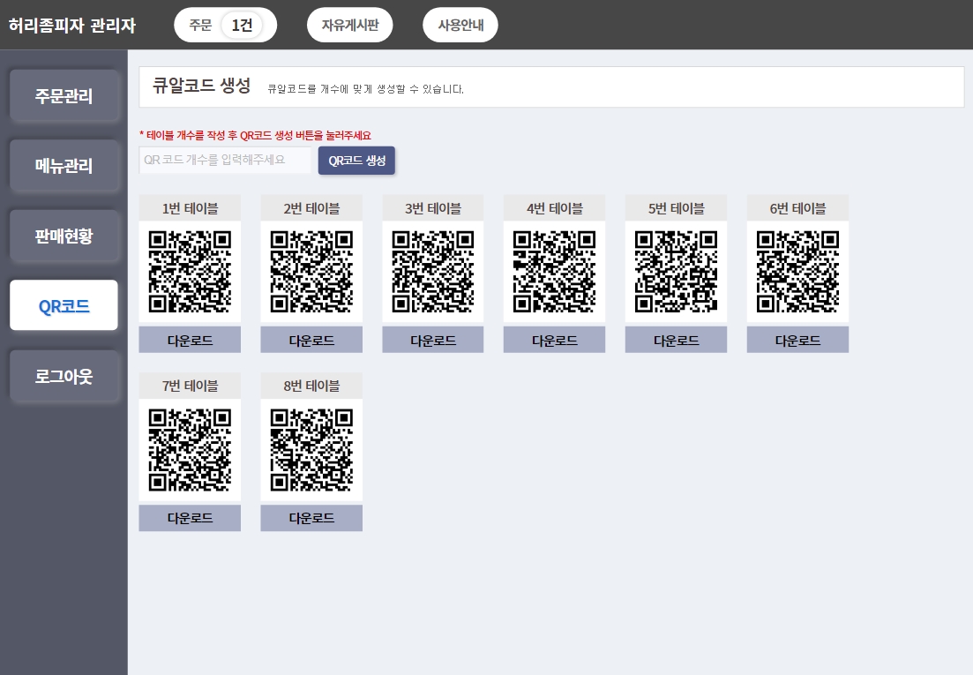
Task: Click the QR code count input field
Action: (x=225, y=161)
